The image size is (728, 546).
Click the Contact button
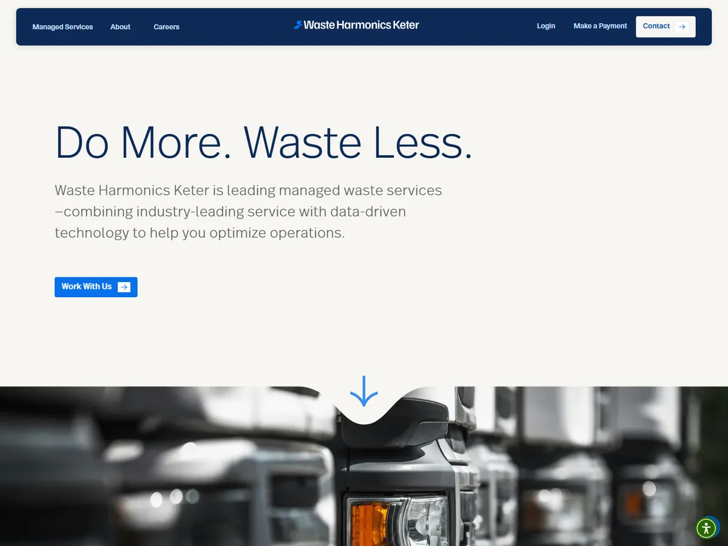[666, 27]
